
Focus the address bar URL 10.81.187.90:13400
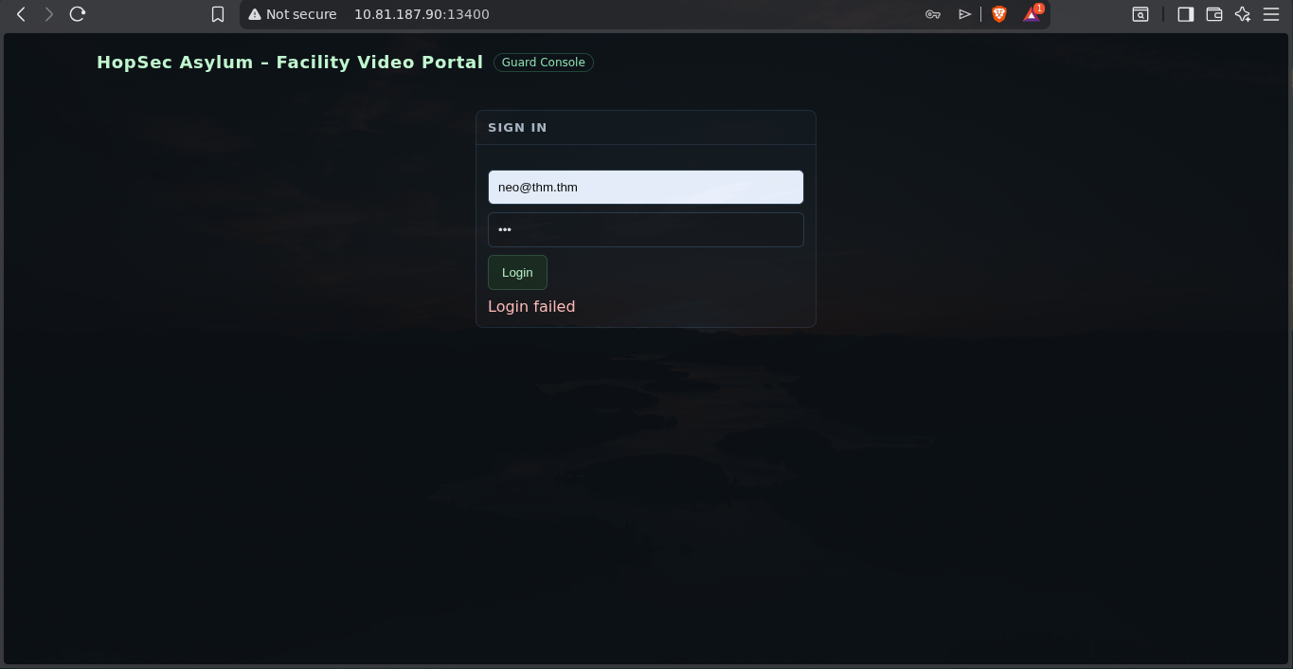tap(422, 14)
